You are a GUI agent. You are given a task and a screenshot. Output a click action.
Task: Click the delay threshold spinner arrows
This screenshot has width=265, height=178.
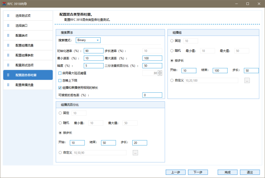click(x=160, y=73)
